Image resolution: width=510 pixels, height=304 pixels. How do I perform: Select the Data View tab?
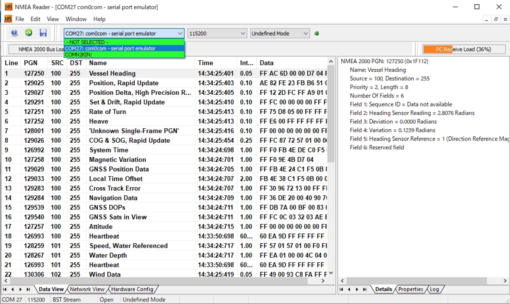click(51, 290)
